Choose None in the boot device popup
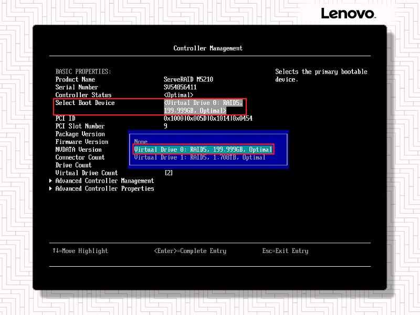The width and height of the screenshot is (420, 315). tap(141, 142)
